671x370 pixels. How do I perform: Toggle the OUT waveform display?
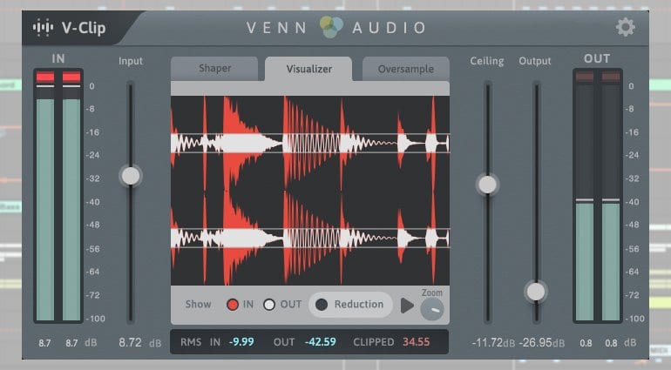269,305
